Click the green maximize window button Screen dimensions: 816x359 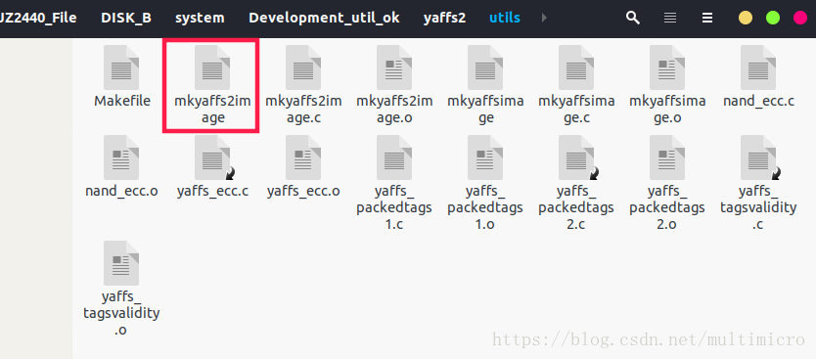coord(773,19)
